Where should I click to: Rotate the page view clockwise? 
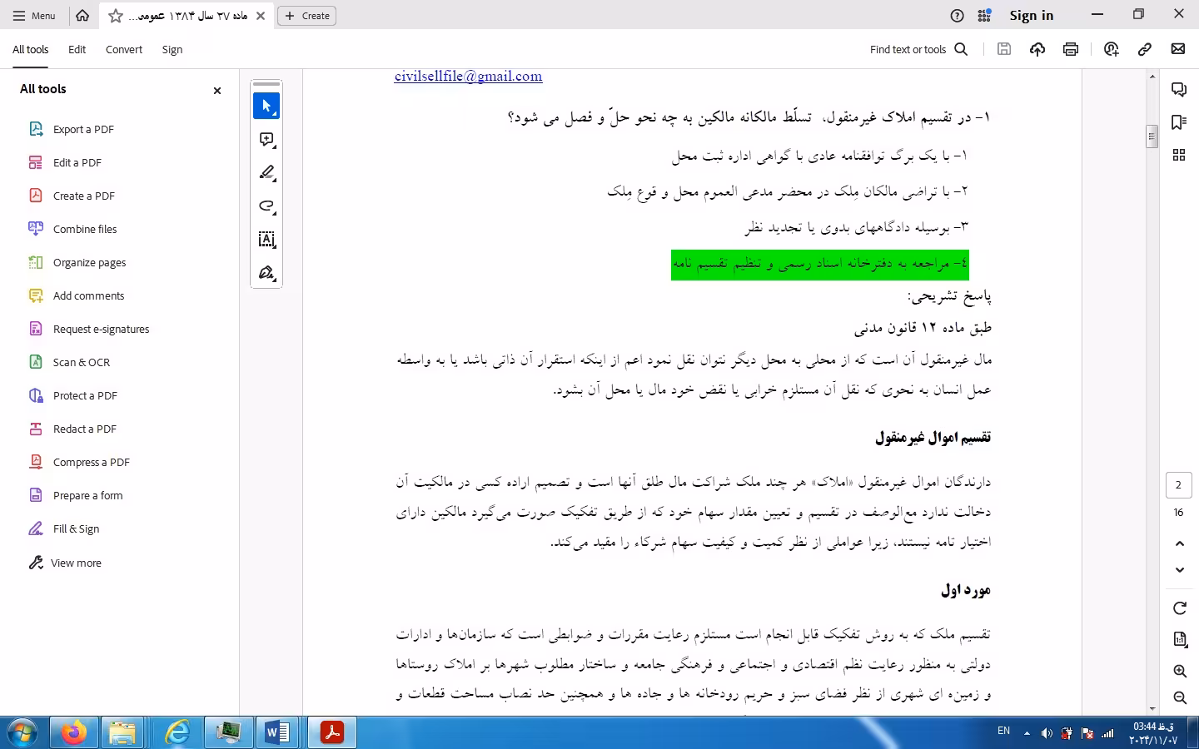coord(1179,608)
